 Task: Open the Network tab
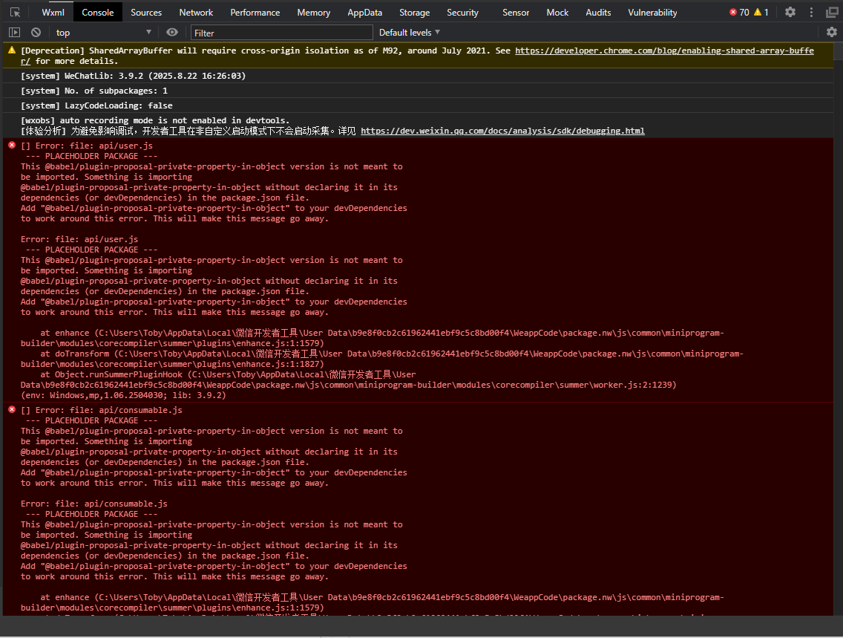(196, 13)
